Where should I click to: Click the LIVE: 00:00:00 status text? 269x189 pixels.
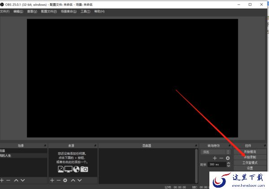(175, 187)
